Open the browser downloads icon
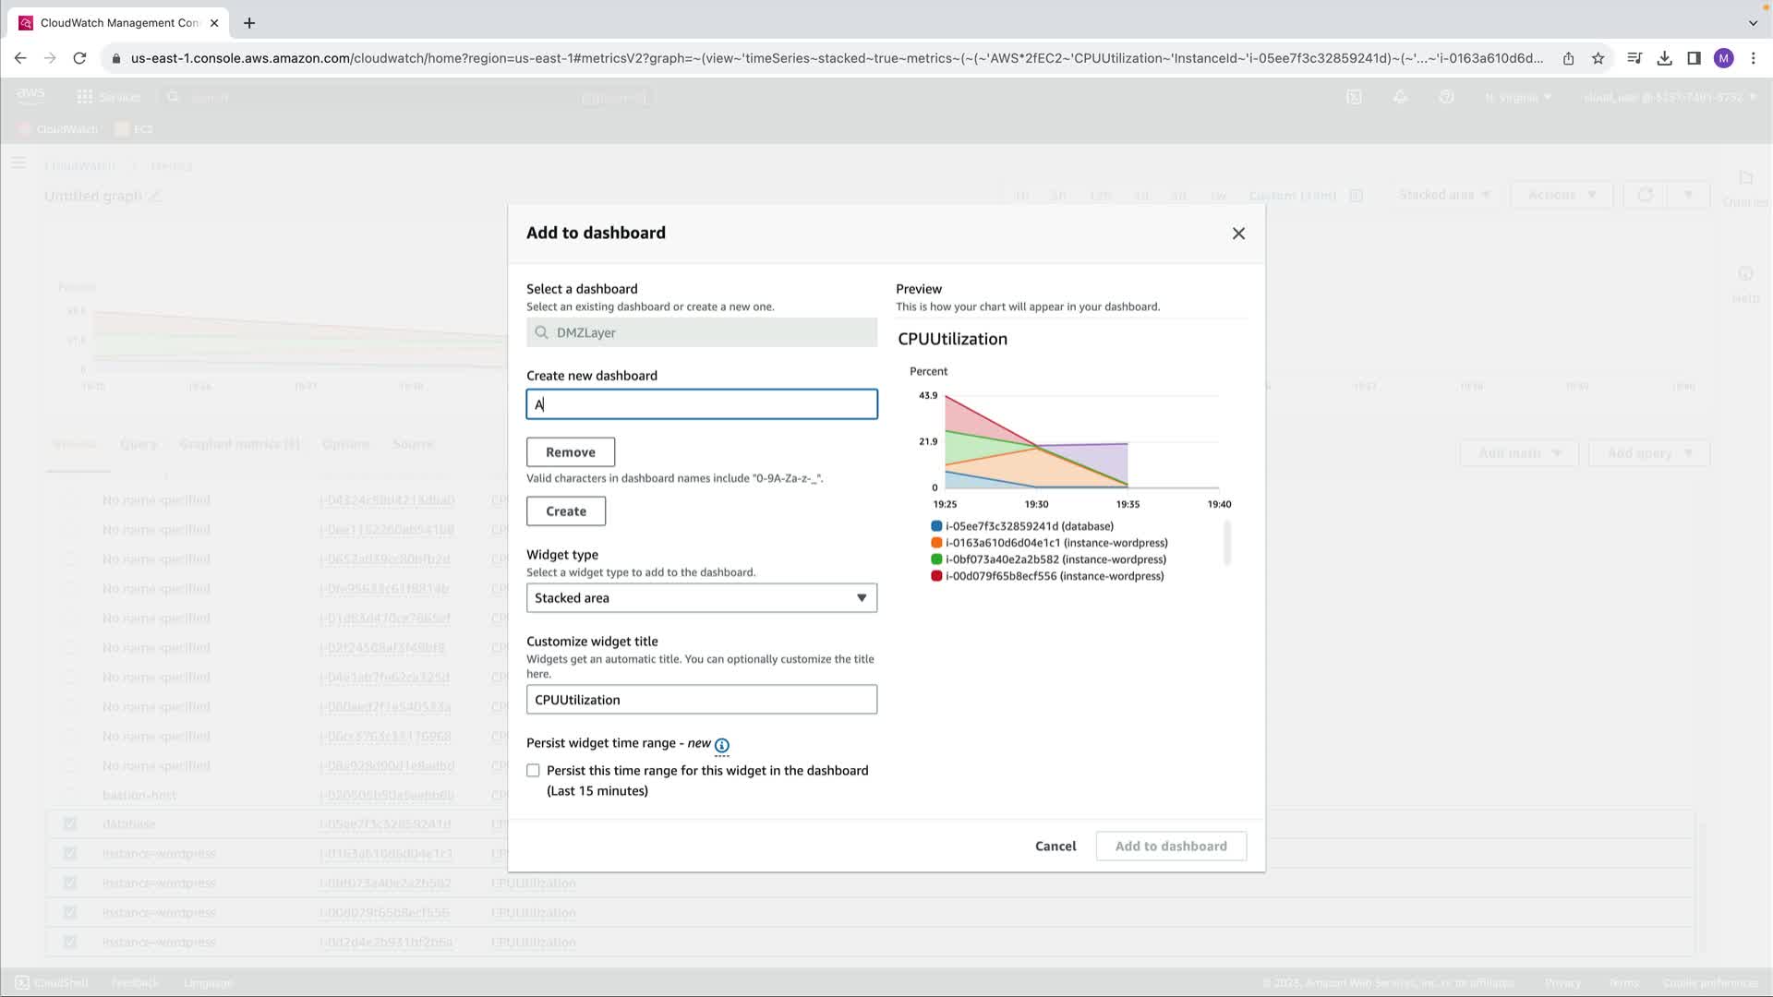This screenshot has height=997, width=1773. [1664, 58]
